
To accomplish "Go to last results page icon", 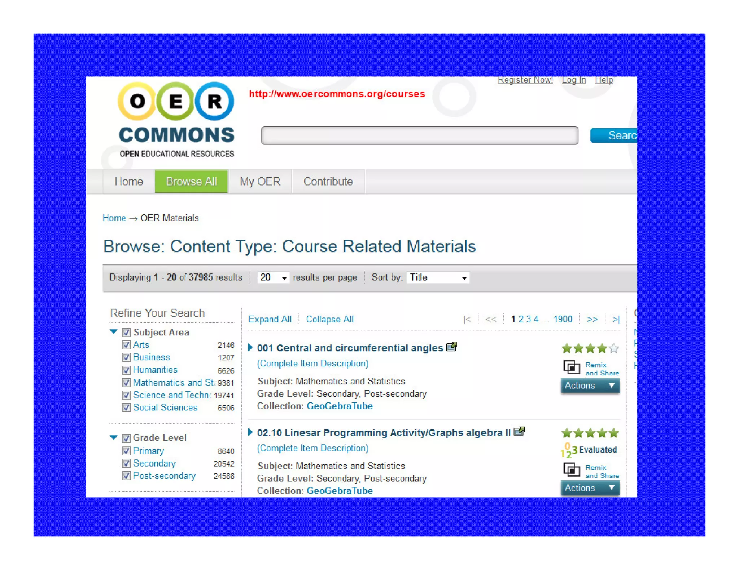I will pyautogui.click(x=616, y=319).
